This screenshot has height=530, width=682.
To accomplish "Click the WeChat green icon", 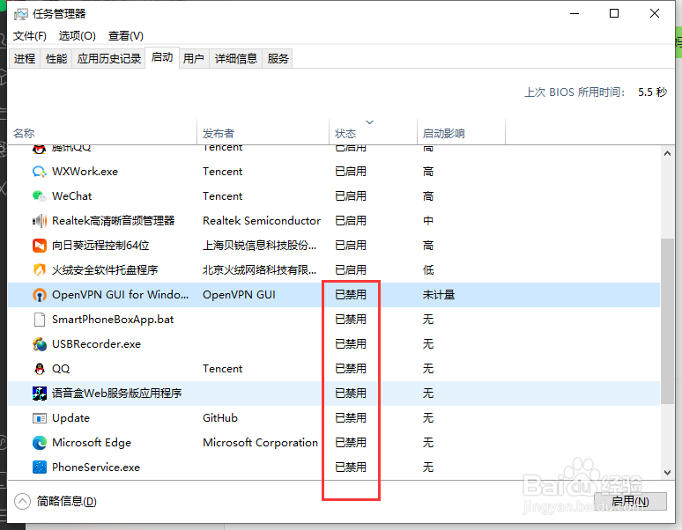I will (x=39, y=196).
